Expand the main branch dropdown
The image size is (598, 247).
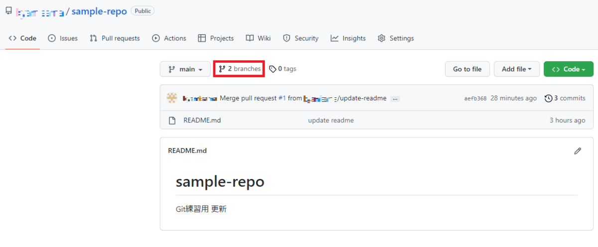tap(185, 69)
